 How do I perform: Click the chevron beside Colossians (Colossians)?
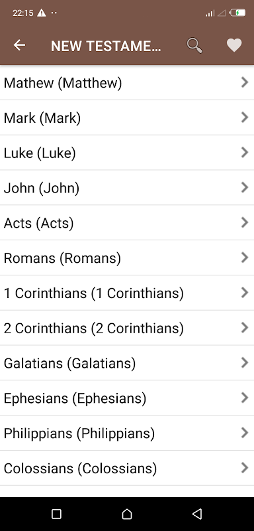click(x=245, y=468)
